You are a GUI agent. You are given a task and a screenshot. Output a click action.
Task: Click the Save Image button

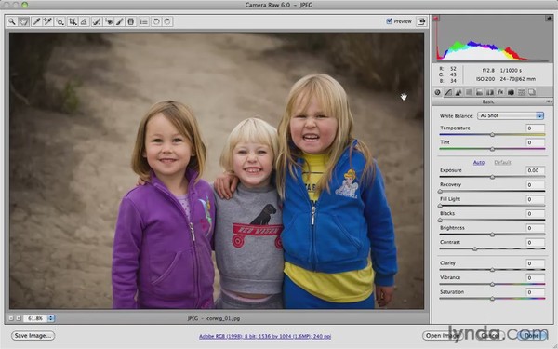[33, 335]
